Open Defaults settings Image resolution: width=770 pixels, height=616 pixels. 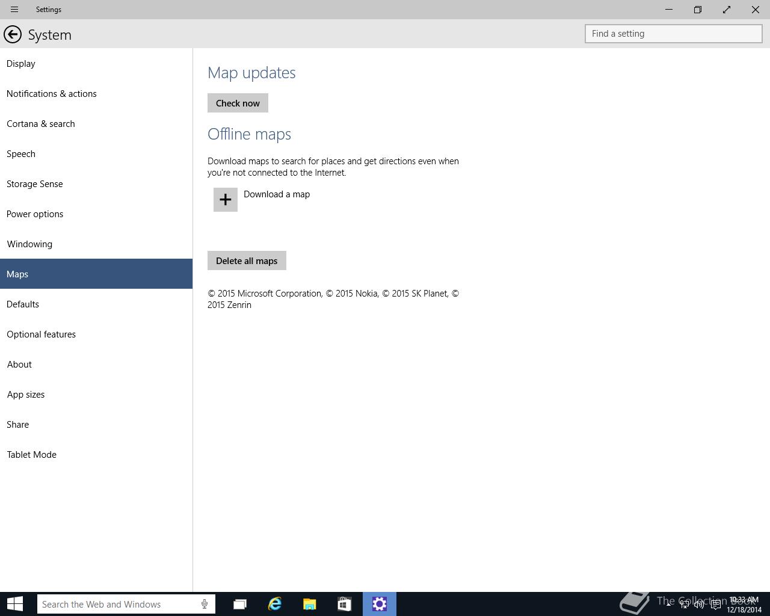[x=96, y=304]
